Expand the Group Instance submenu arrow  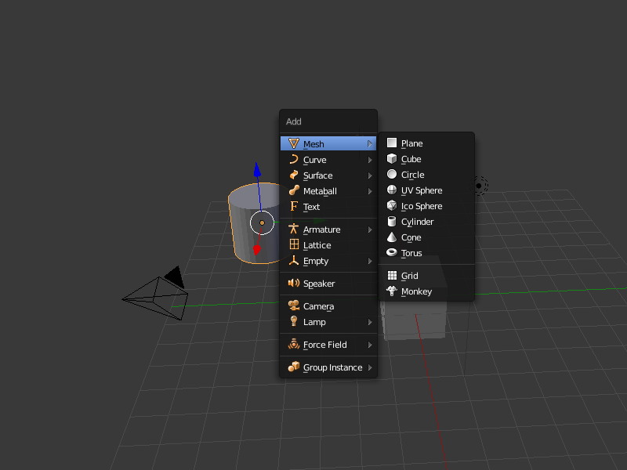coord(370,367)
